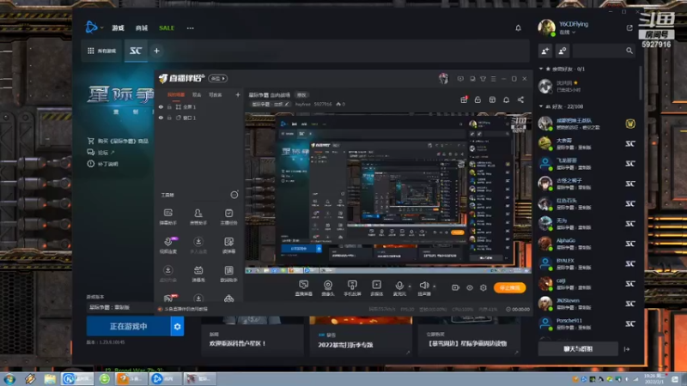The height and width of the screenshot is (386, 687).
Task: Open the shop link for 星际争霸 products
Action: [x=119, y=141]
